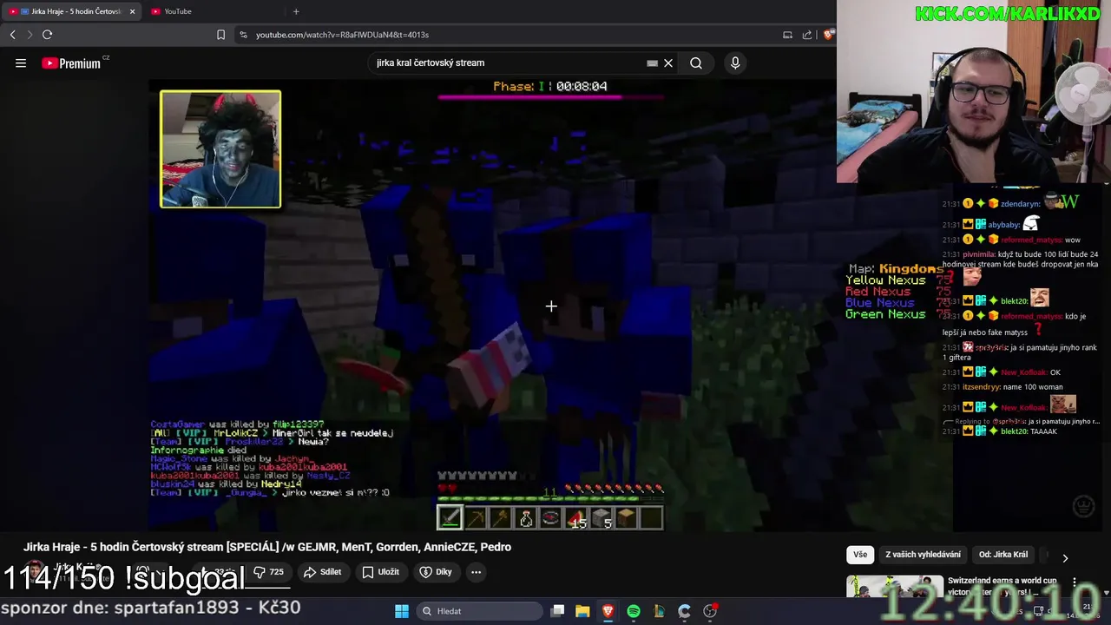1111x625 pixels.
Task: Run search with the magnifying glass button
Action: (x=696, y=62)
